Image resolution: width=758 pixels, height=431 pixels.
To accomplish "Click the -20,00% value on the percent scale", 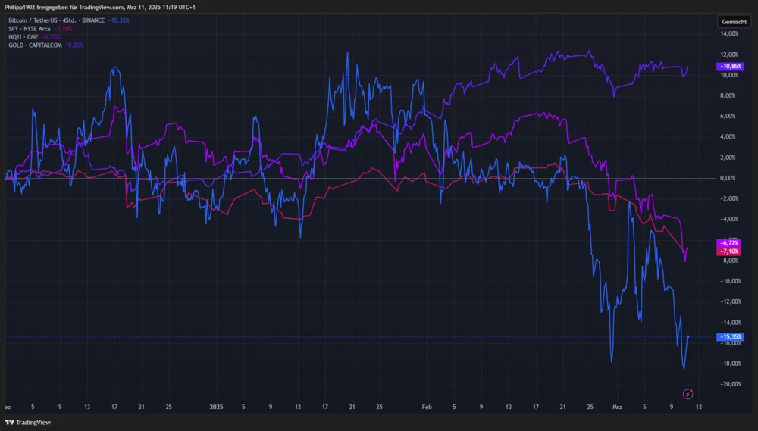I will pyautogui.click(x=730, y=384).
